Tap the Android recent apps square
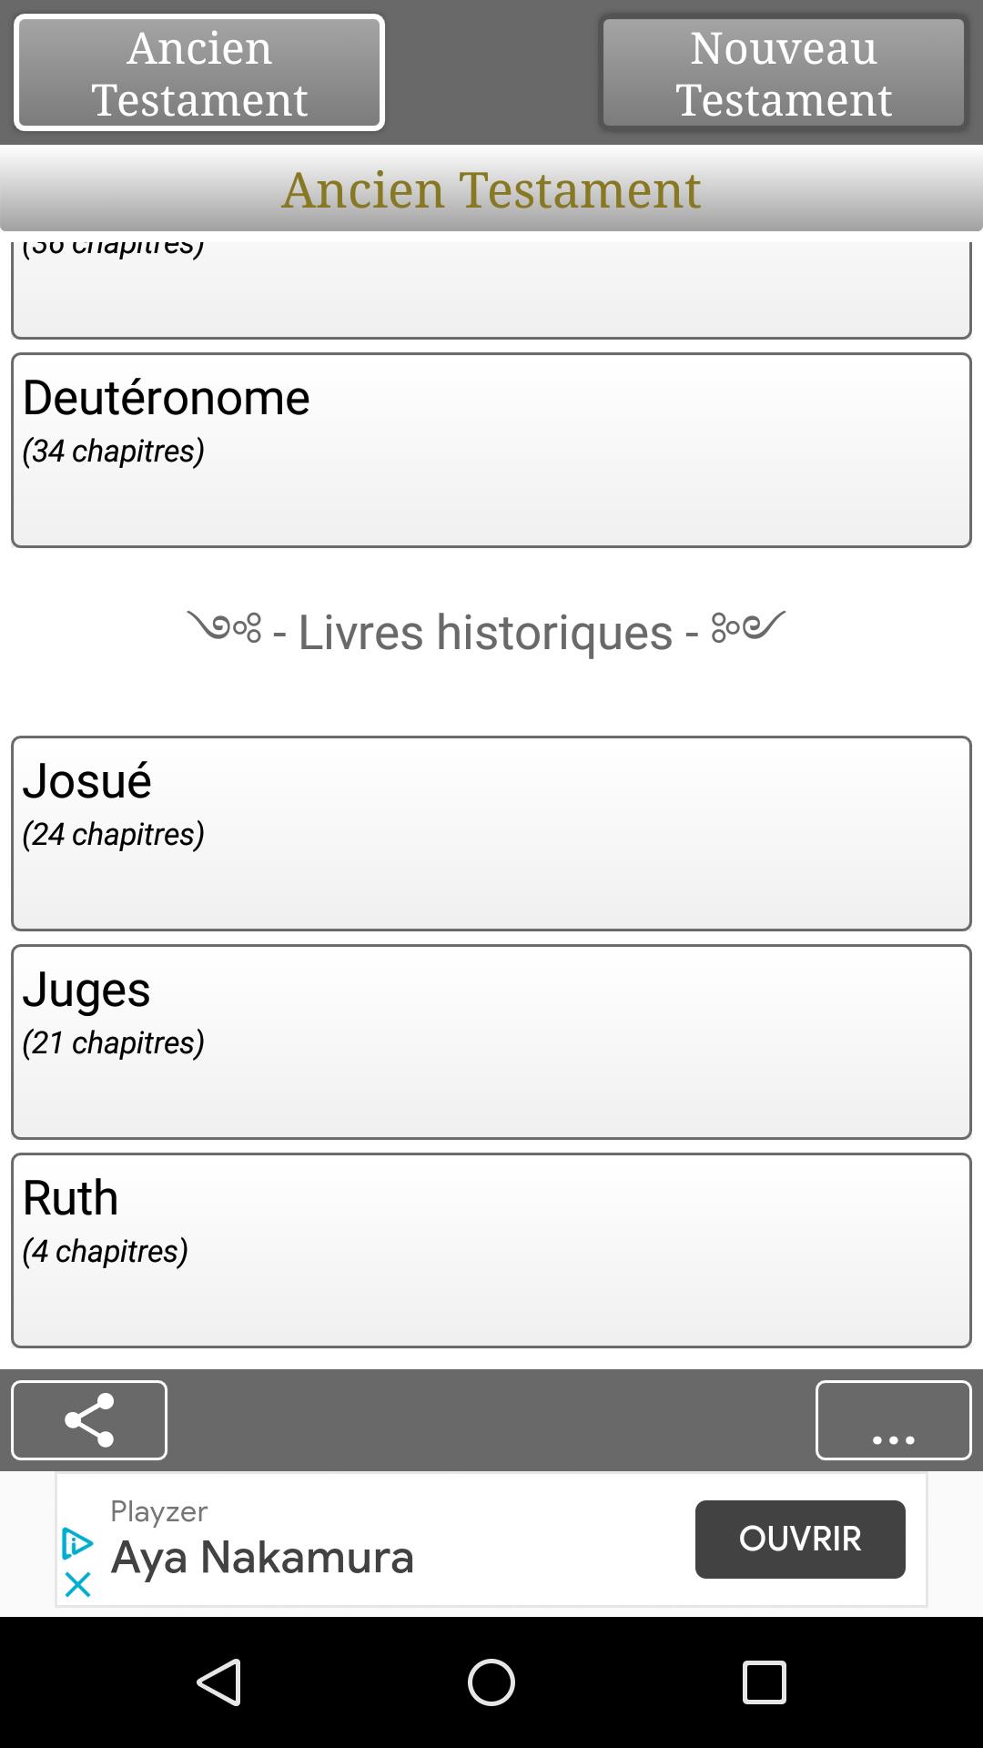 coord(765,1682)
